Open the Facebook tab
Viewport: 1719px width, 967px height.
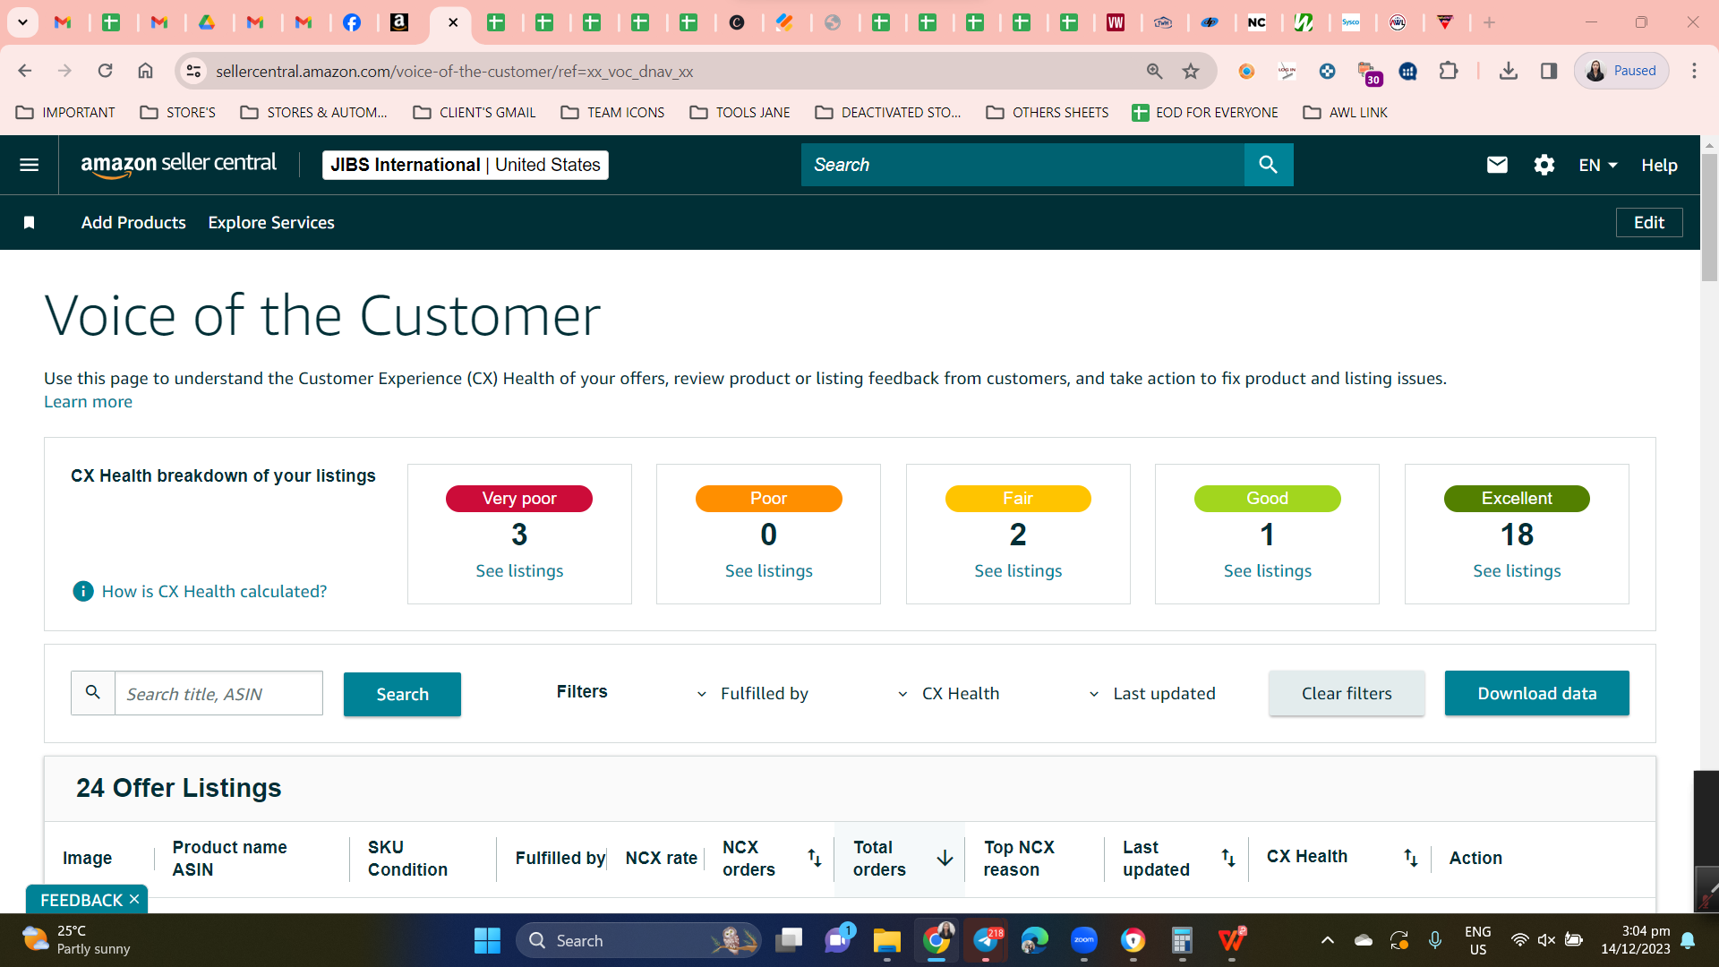352,22
